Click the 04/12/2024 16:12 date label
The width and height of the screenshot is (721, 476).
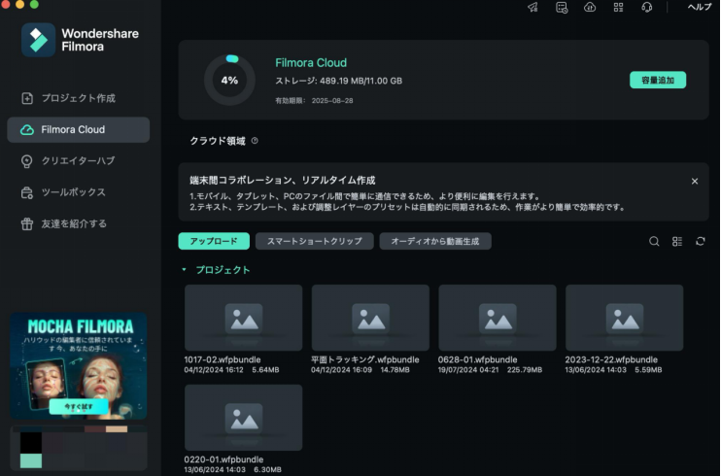[214, 370]
